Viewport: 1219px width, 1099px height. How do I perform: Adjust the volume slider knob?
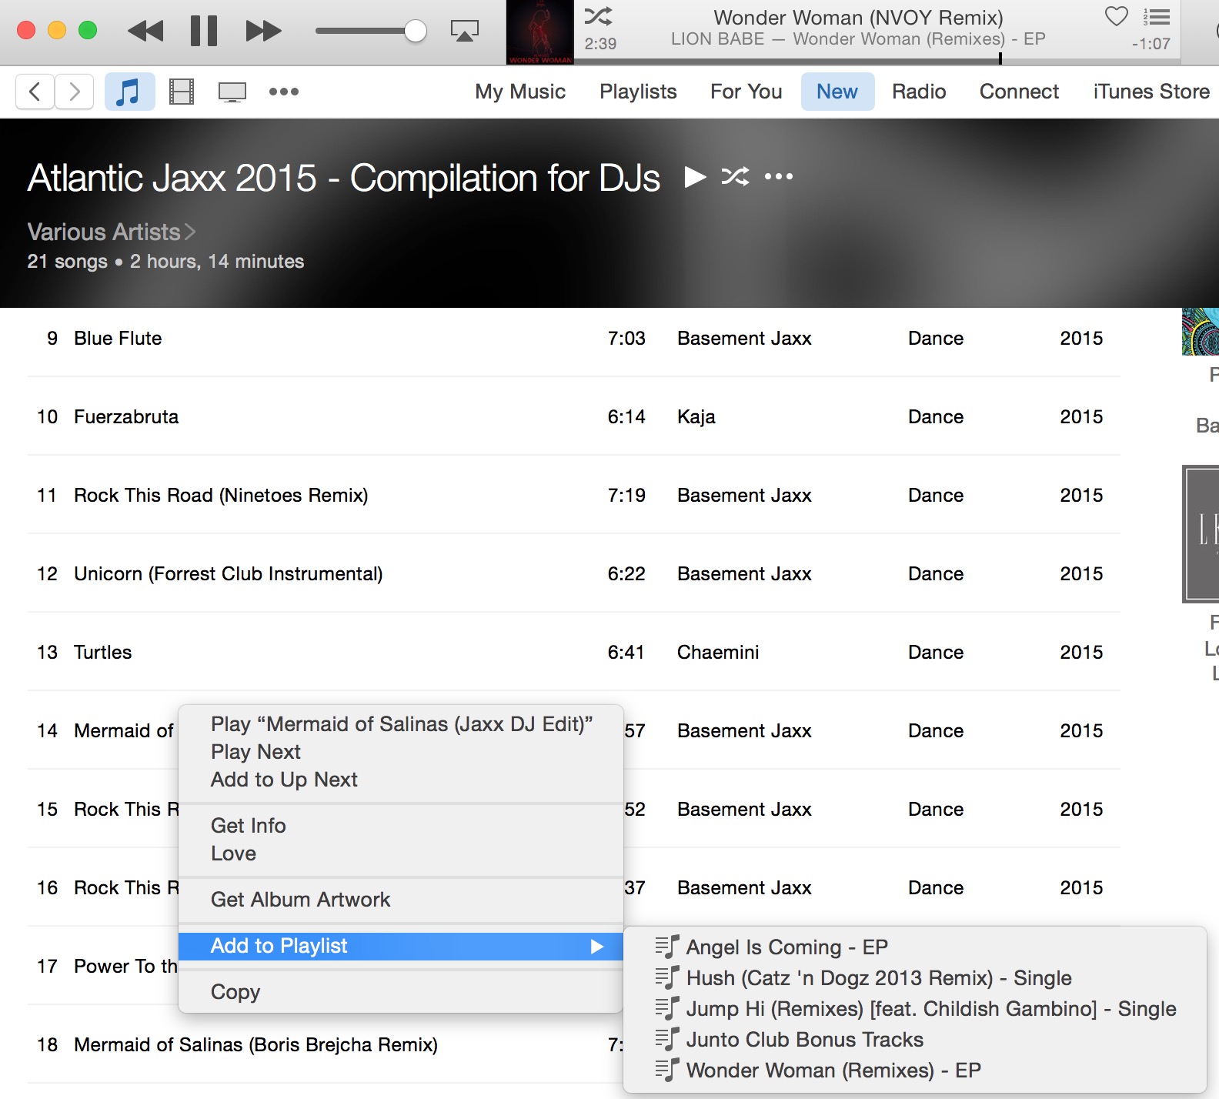tap(415, 31)
